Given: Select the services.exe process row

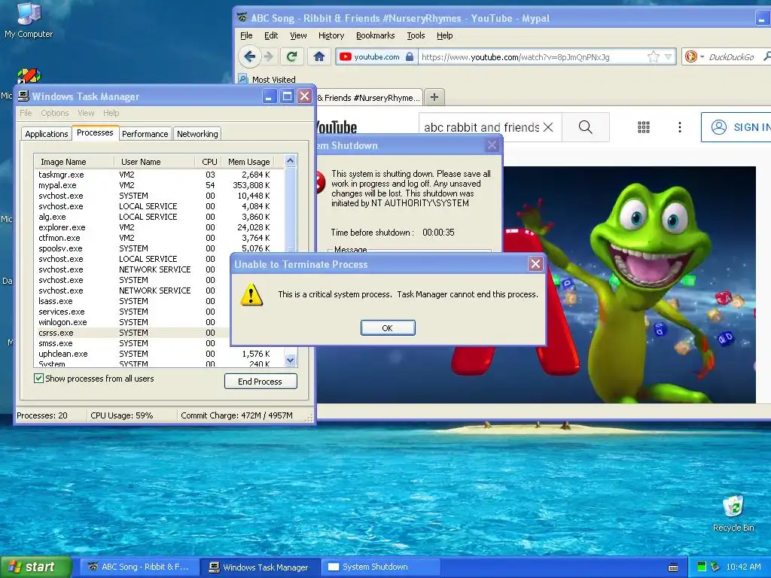Looking at the screenshot, I should pyautogui.click(x=132, y=312).
